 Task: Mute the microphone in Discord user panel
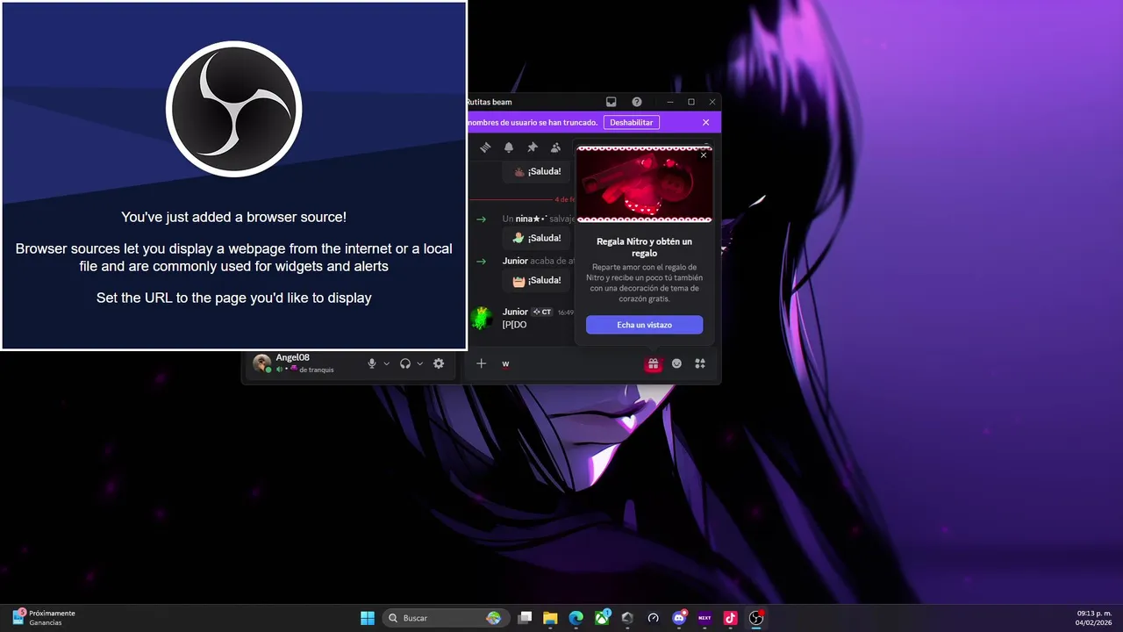click(x=372, y=363)
